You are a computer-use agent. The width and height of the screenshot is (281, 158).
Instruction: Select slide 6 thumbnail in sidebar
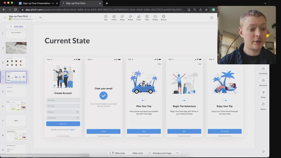tap(16, 106)
